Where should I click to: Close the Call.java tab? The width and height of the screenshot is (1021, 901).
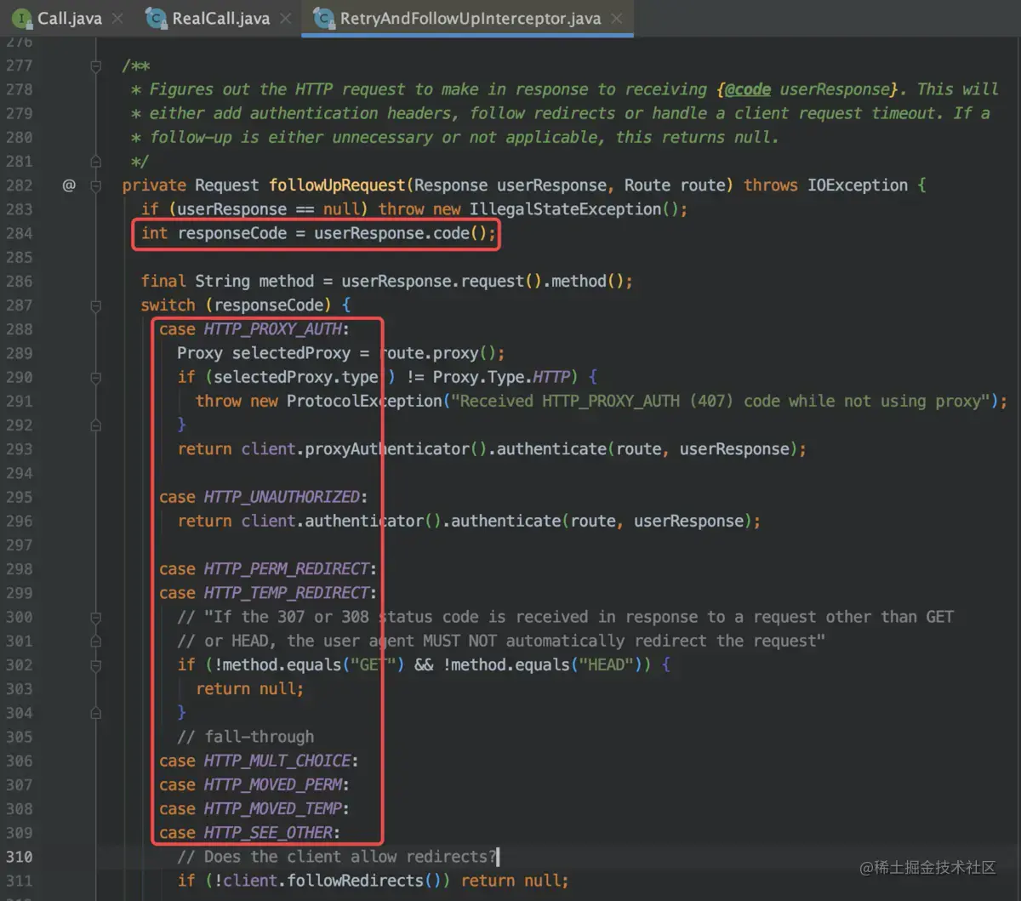(117, 18)
